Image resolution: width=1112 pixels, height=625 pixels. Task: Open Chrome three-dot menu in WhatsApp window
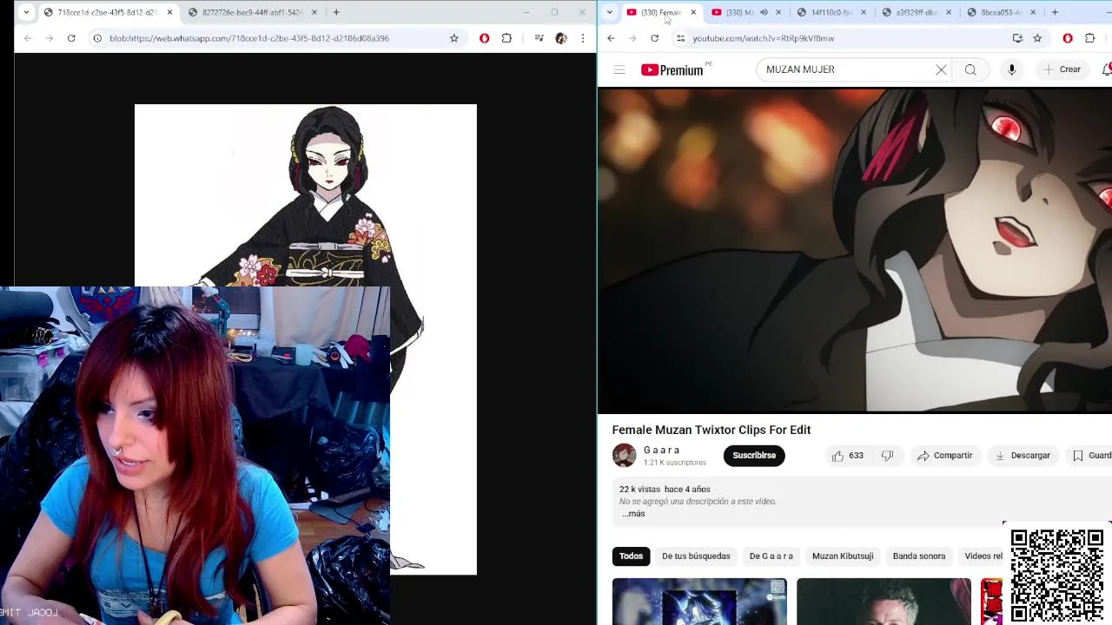(583, 38)
